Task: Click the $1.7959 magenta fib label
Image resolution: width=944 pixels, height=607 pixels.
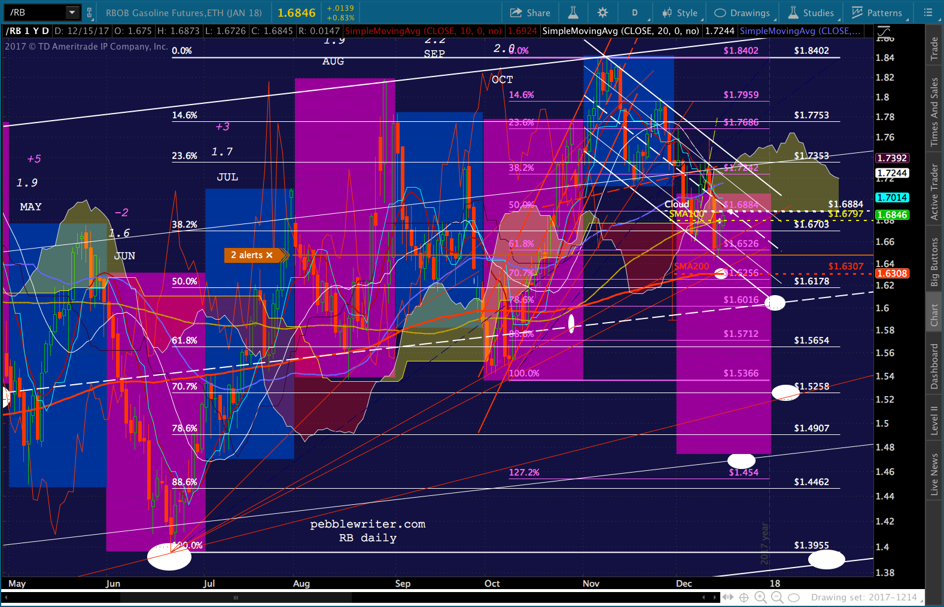Action: click(741, 95)
